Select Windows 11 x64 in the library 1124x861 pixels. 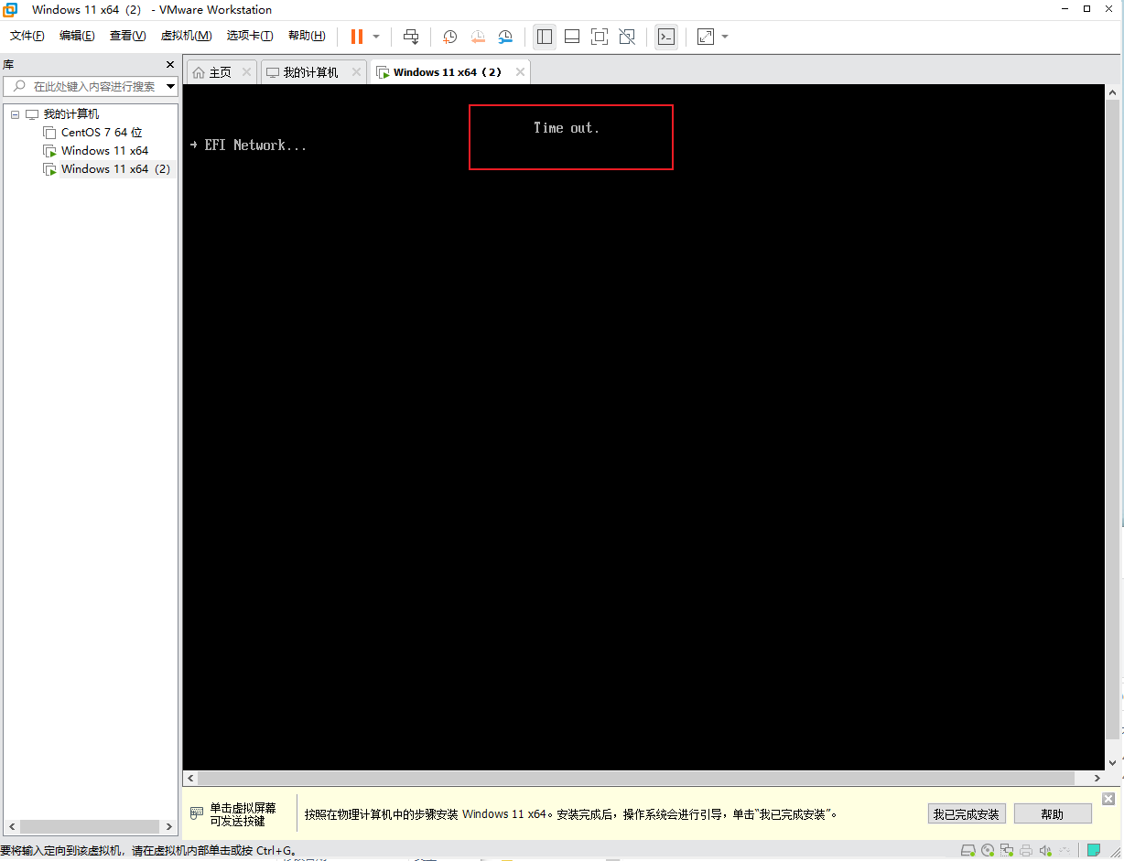[x=104, y=151]
